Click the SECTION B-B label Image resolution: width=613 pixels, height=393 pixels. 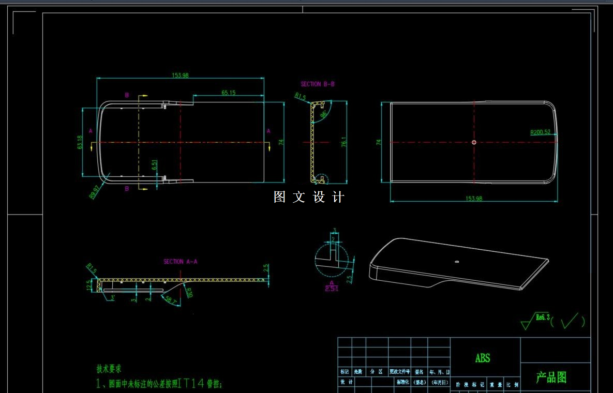[318, 84]
